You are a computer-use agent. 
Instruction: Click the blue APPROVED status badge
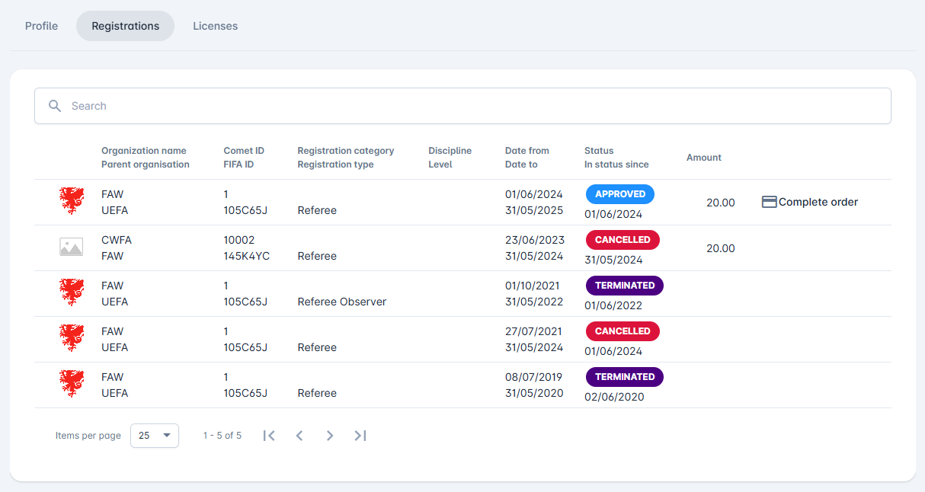click(619, 194)
